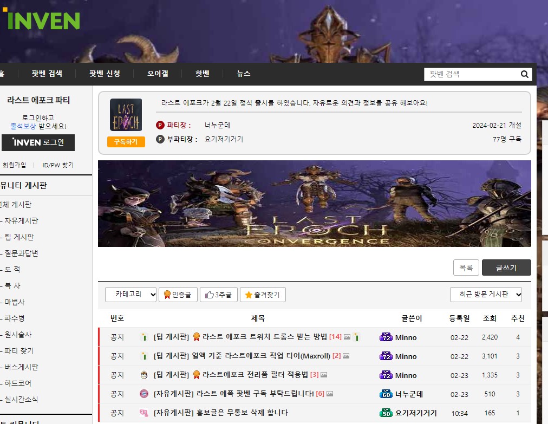Open post 홍보글은 무통보 삭제 합니다

[x=242, y=413]
